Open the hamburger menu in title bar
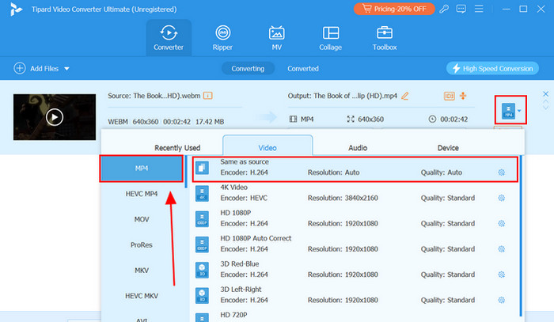This screenshot has width=554, height=322. (479, 9)
